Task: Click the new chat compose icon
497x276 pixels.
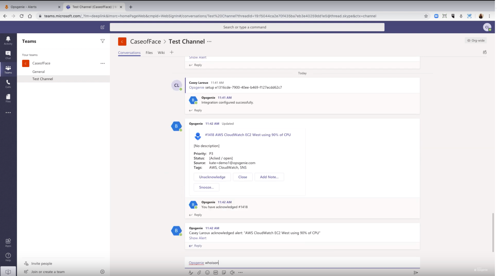Action: [x=103, y=27]
